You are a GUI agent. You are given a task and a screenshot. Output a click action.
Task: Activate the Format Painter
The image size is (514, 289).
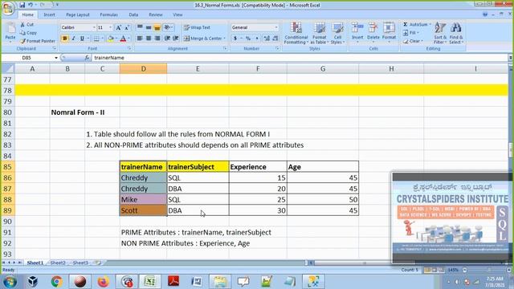(38, 41)
